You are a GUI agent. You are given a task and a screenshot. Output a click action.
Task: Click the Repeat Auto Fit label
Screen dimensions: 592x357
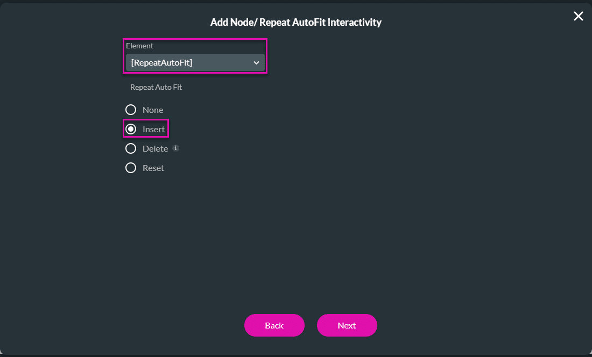coord(156,87)
